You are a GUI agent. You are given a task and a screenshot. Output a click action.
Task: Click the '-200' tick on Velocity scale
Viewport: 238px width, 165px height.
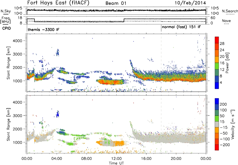coord(225,145)
